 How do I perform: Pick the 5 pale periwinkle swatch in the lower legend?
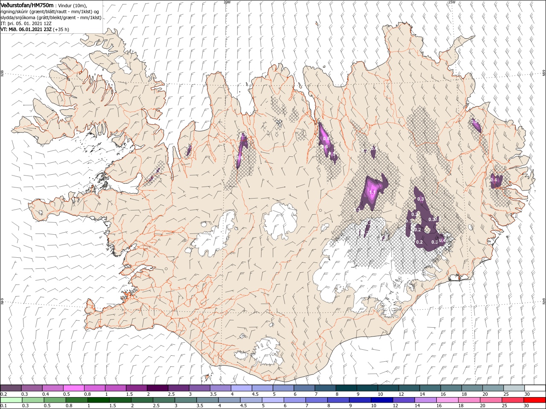tap(273, 400)
